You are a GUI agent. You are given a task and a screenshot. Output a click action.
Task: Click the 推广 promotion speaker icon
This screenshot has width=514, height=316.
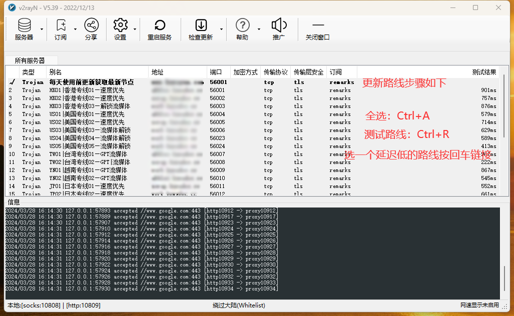[279, 25]
